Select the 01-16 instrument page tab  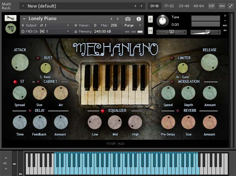coord(155,6)
